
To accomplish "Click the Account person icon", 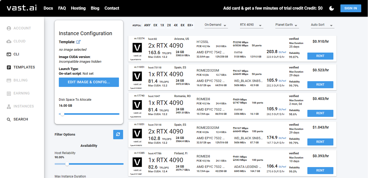I will [x=9, y=28].
